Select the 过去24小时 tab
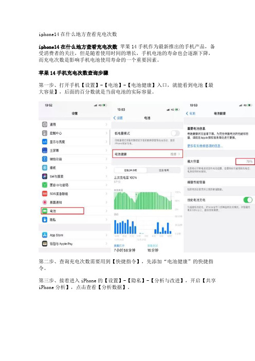Image resolution: width=255 pixels, height=361 pixels. (x=131, y=170)
